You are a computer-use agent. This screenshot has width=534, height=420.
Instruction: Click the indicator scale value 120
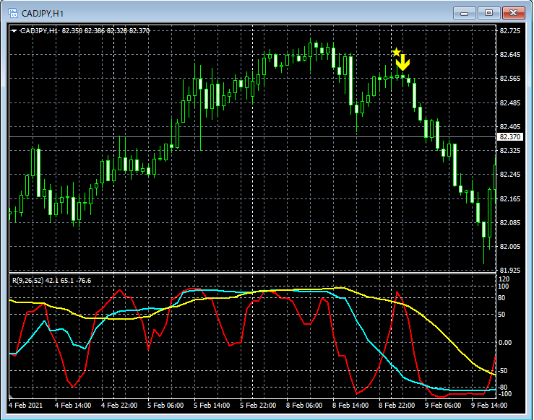coord(504,279)
